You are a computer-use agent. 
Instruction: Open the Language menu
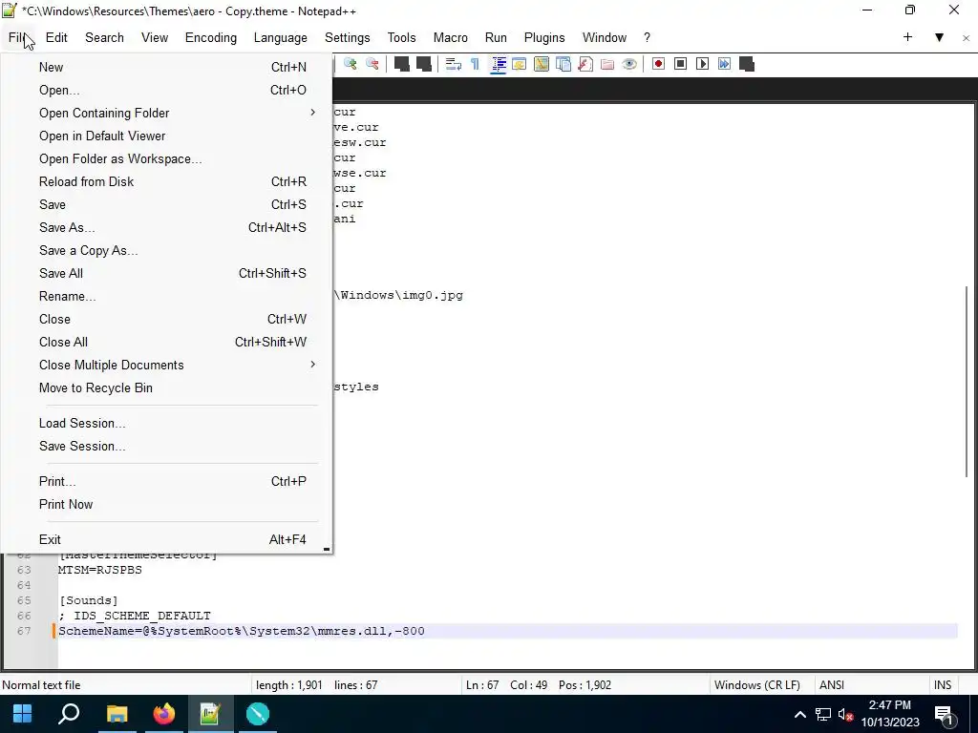pyautogui.click(x=280, y=37)
